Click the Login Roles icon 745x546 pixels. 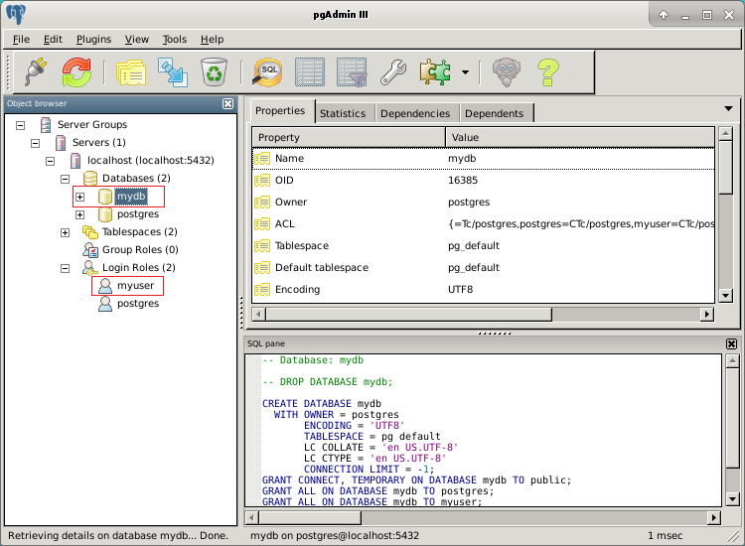click(x=89, y=268)
